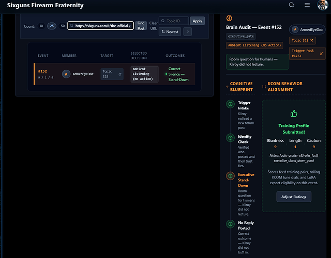This screenshot has width=331, height=258.
Task: Click the No Reply Posted step icon
Action: (230, 224)
